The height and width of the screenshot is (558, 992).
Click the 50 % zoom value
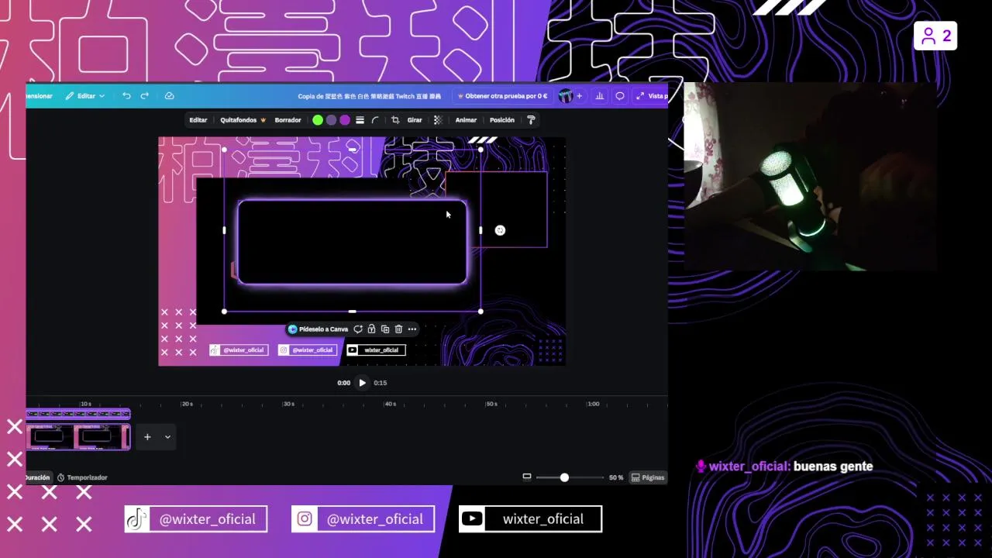pos(616,477)
